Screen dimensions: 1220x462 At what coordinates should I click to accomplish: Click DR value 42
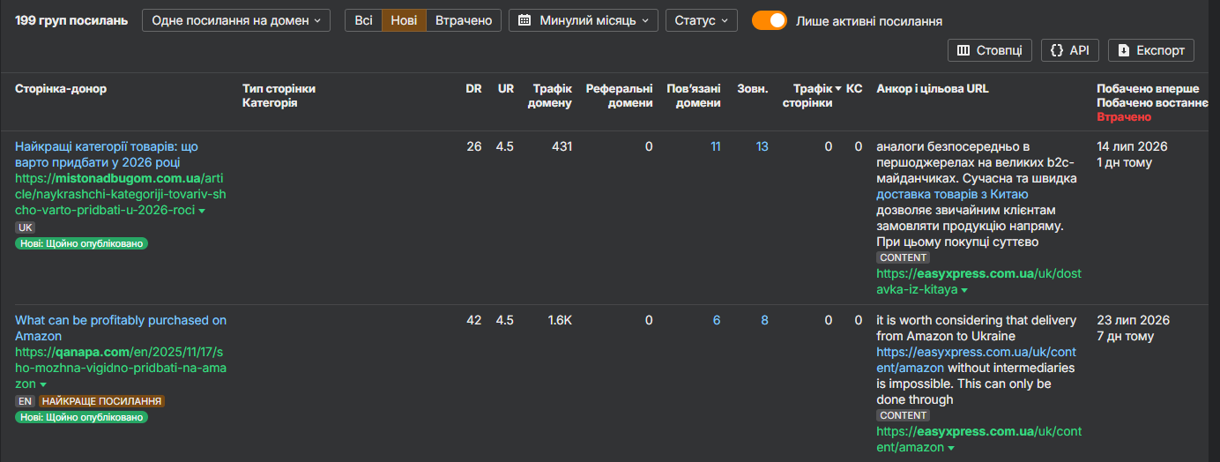pyautogui.click(x=474, y=320)
